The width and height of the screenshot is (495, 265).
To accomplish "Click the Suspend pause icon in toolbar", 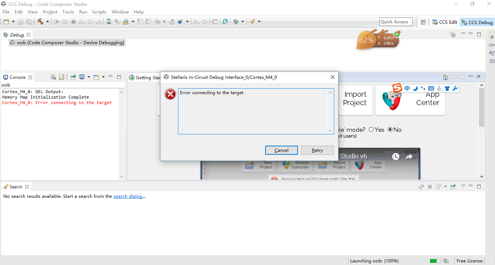I will (x=65, y=22).
